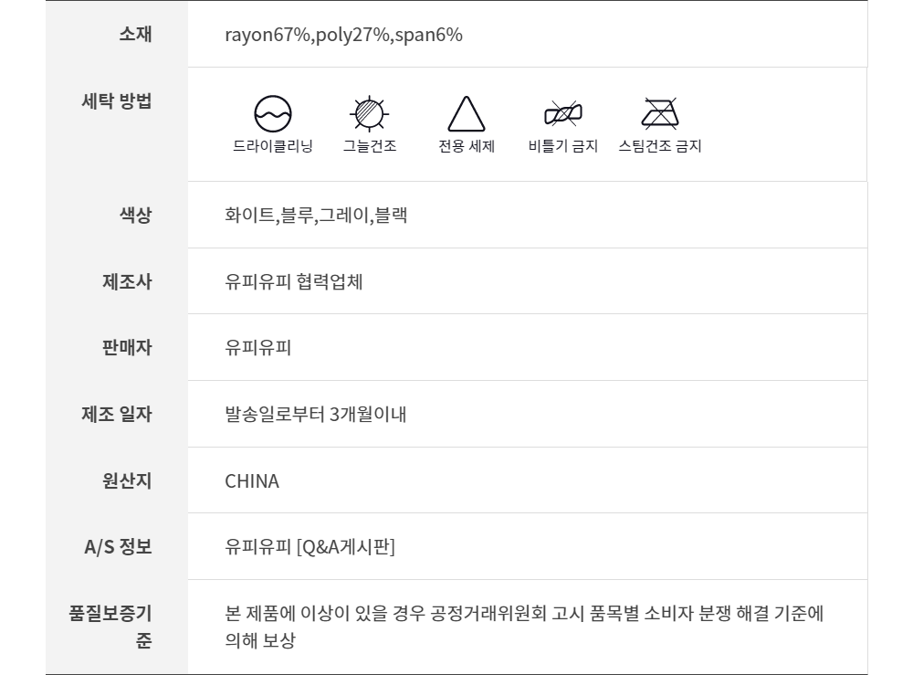The image size is (913, 675).
Task: Click the 그늘건조 caption text
Action: click(369, 146)
